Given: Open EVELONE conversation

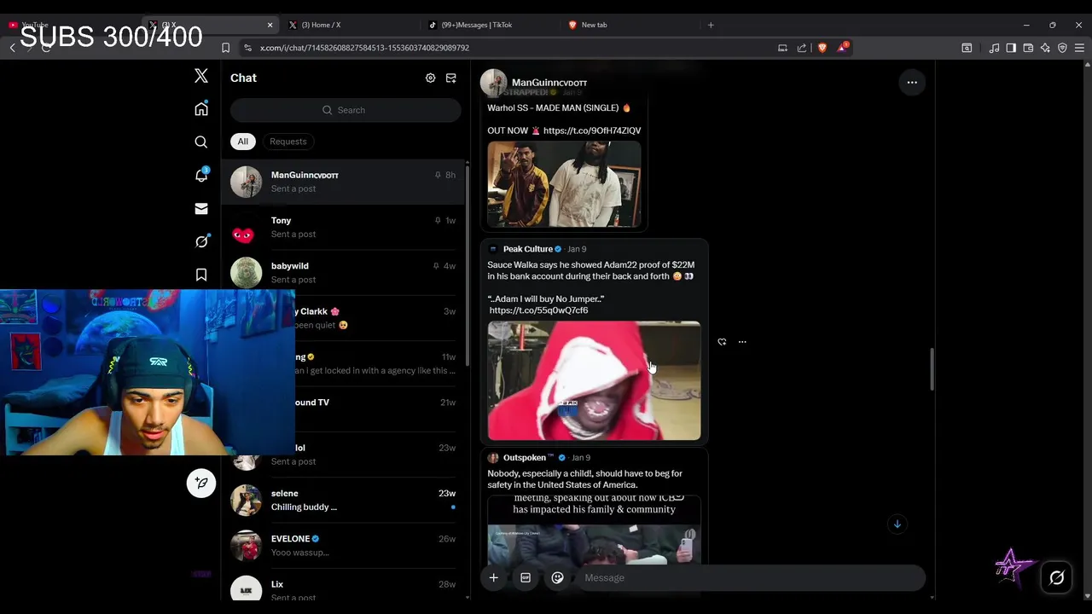Looking at the screenshot, I should click(x=343, y=545).
